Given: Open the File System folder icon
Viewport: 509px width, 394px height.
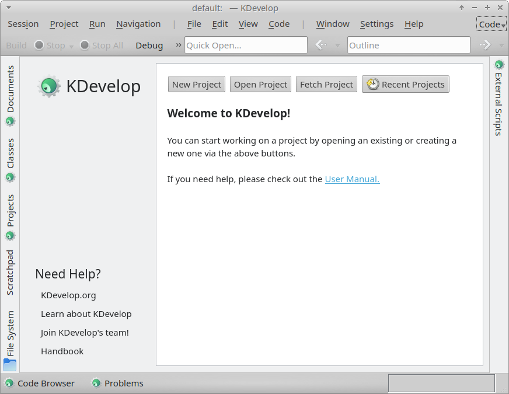Looking at the screenshot, I should 10,365.
